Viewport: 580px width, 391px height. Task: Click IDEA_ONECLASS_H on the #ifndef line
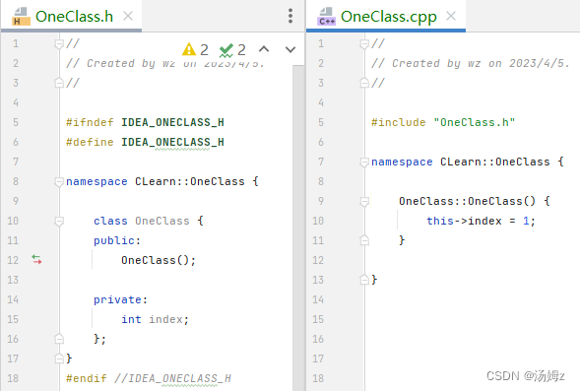click(172, 122)
